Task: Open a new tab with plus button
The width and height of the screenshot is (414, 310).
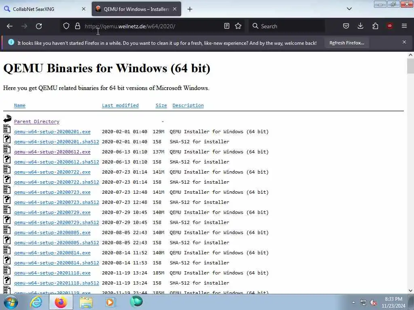Action: (190, 9)
